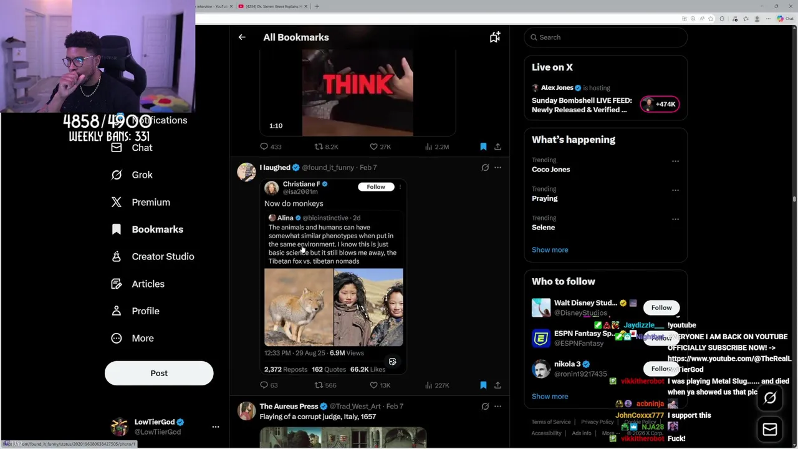Follow Christiane F in the embedded tweet
The image size is (798, 449).
[x=376, y=187]
